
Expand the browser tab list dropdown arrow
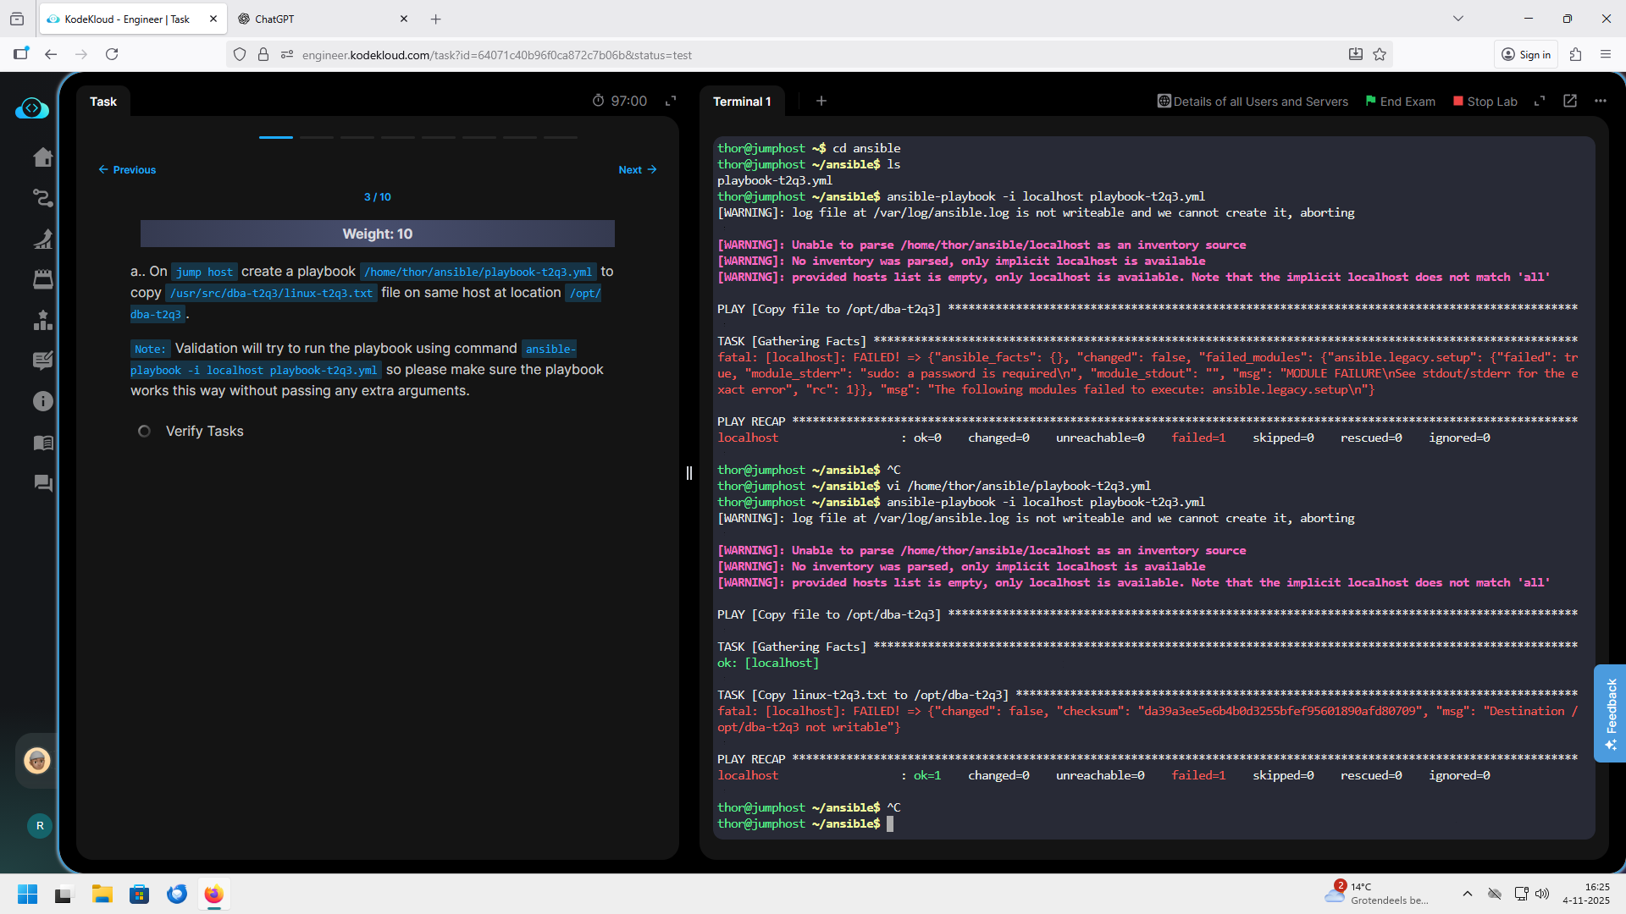(x=1457, y=19)
